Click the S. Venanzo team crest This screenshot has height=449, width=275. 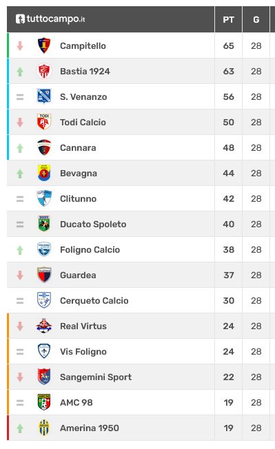tap(44, 96)
